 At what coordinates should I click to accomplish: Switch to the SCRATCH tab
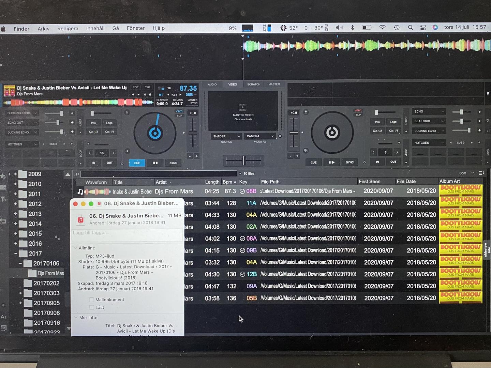pyautogui.click(x=254, y=85)
